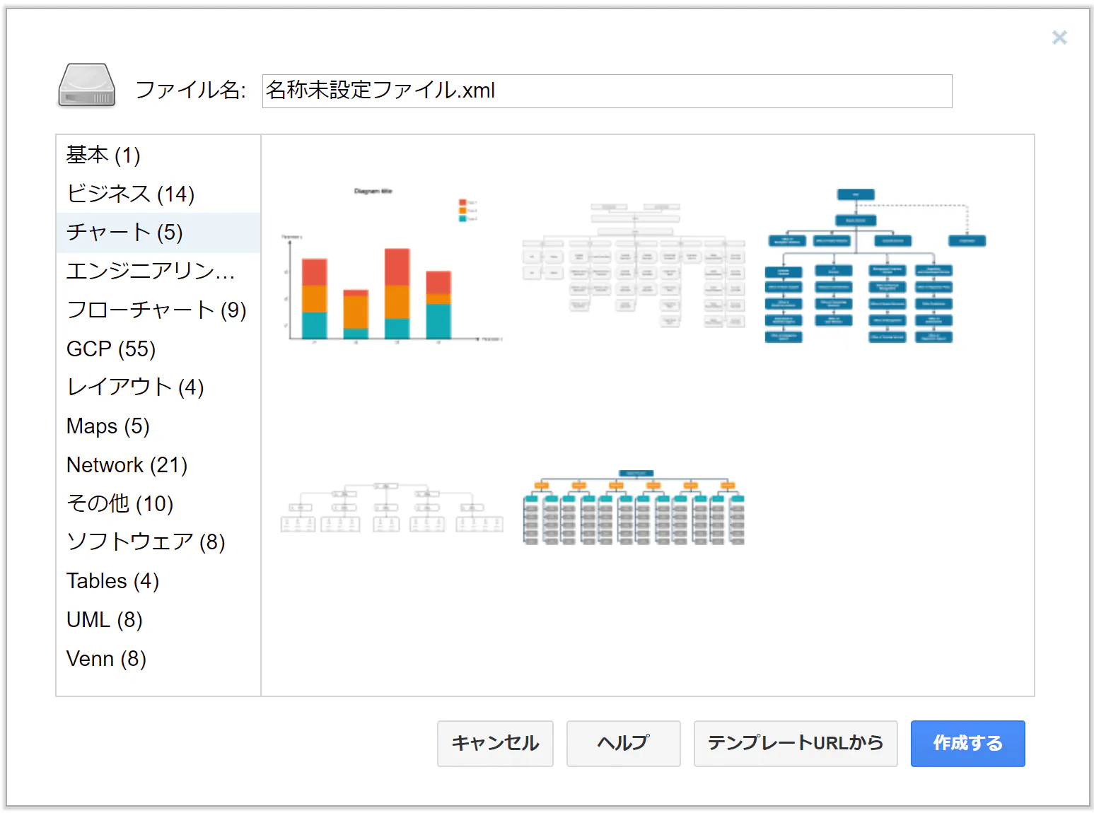Choose the teal and orange hierarchy template

click(634, 507)
